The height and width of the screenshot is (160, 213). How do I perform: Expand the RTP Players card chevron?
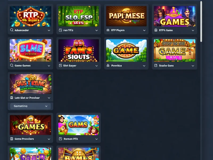click(x=144, y=30)
